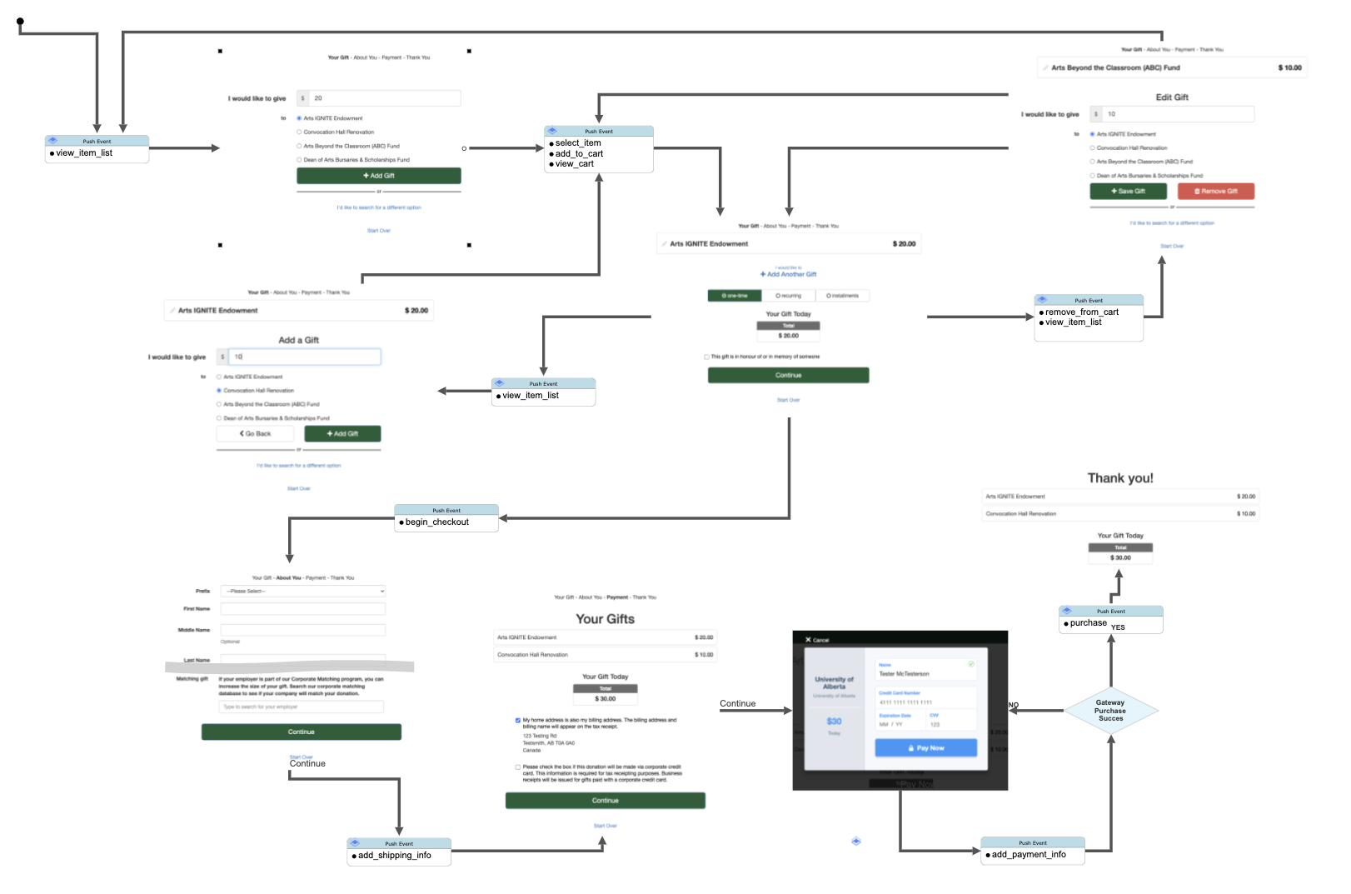
Task: Click the $30 amount in payment dialog
Action: click(834, 722)
